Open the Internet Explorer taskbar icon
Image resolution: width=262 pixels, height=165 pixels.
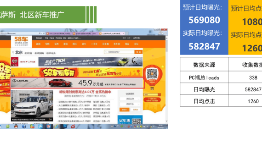point(57,126)
